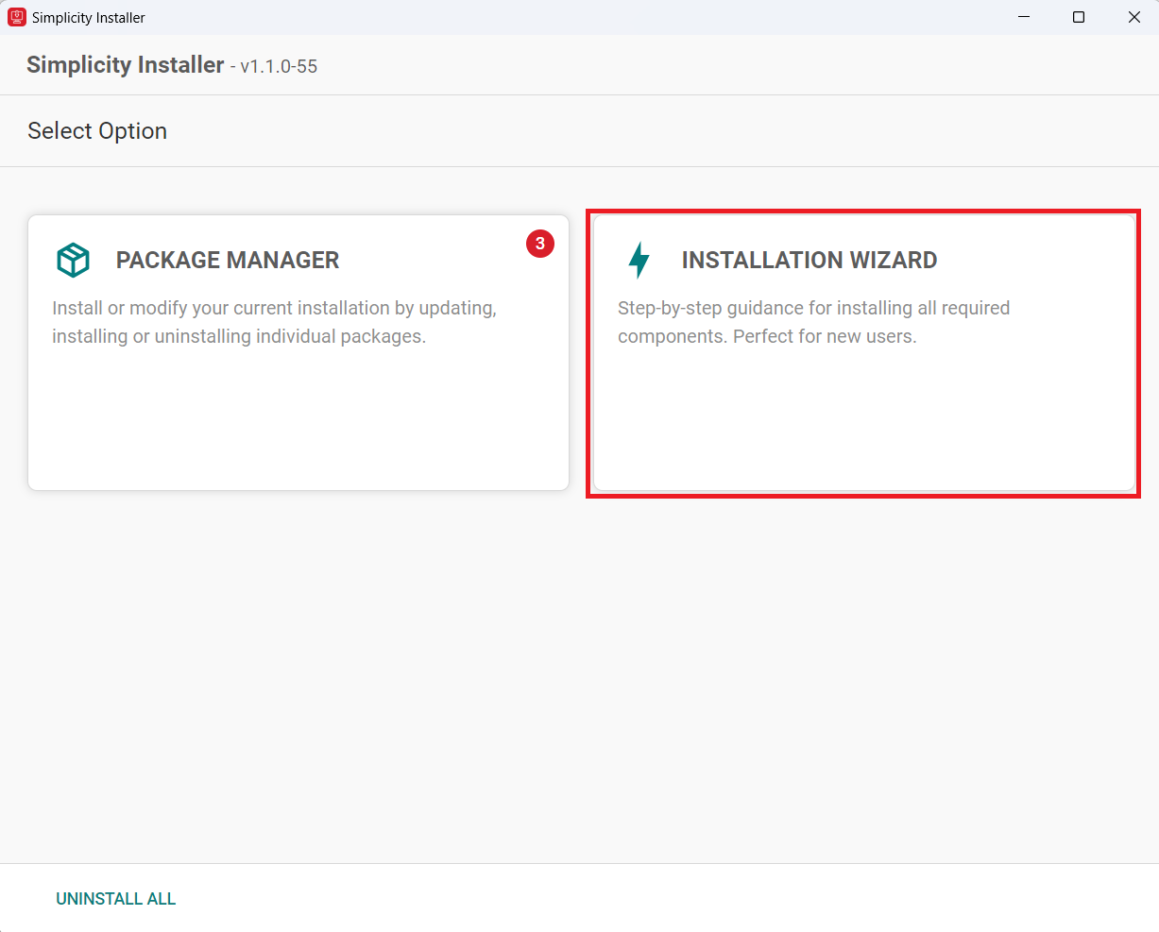
Task: Click the Select Option header
Action: 97,130
